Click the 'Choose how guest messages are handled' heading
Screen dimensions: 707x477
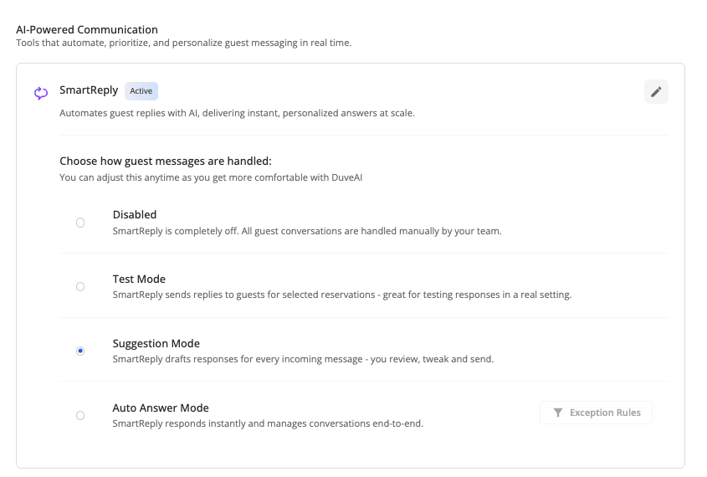tap(166, 161)
